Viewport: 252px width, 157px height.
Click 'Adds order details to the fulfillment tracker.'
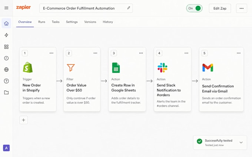pos(126,100)
